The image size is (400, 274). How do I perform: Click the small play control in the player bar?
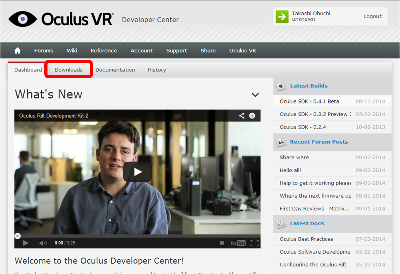[x=26, y=243]
